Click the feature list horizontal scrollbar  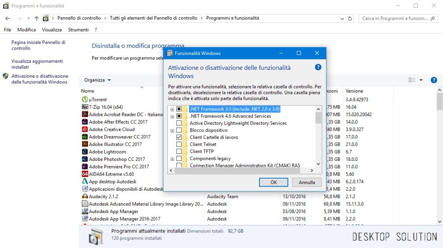pyautogui.click(x=241, y=170)
